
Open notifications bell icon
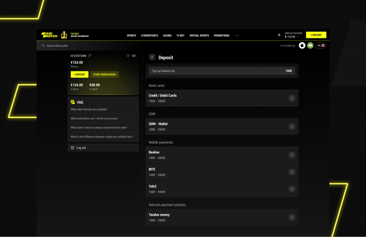(279, 35)
